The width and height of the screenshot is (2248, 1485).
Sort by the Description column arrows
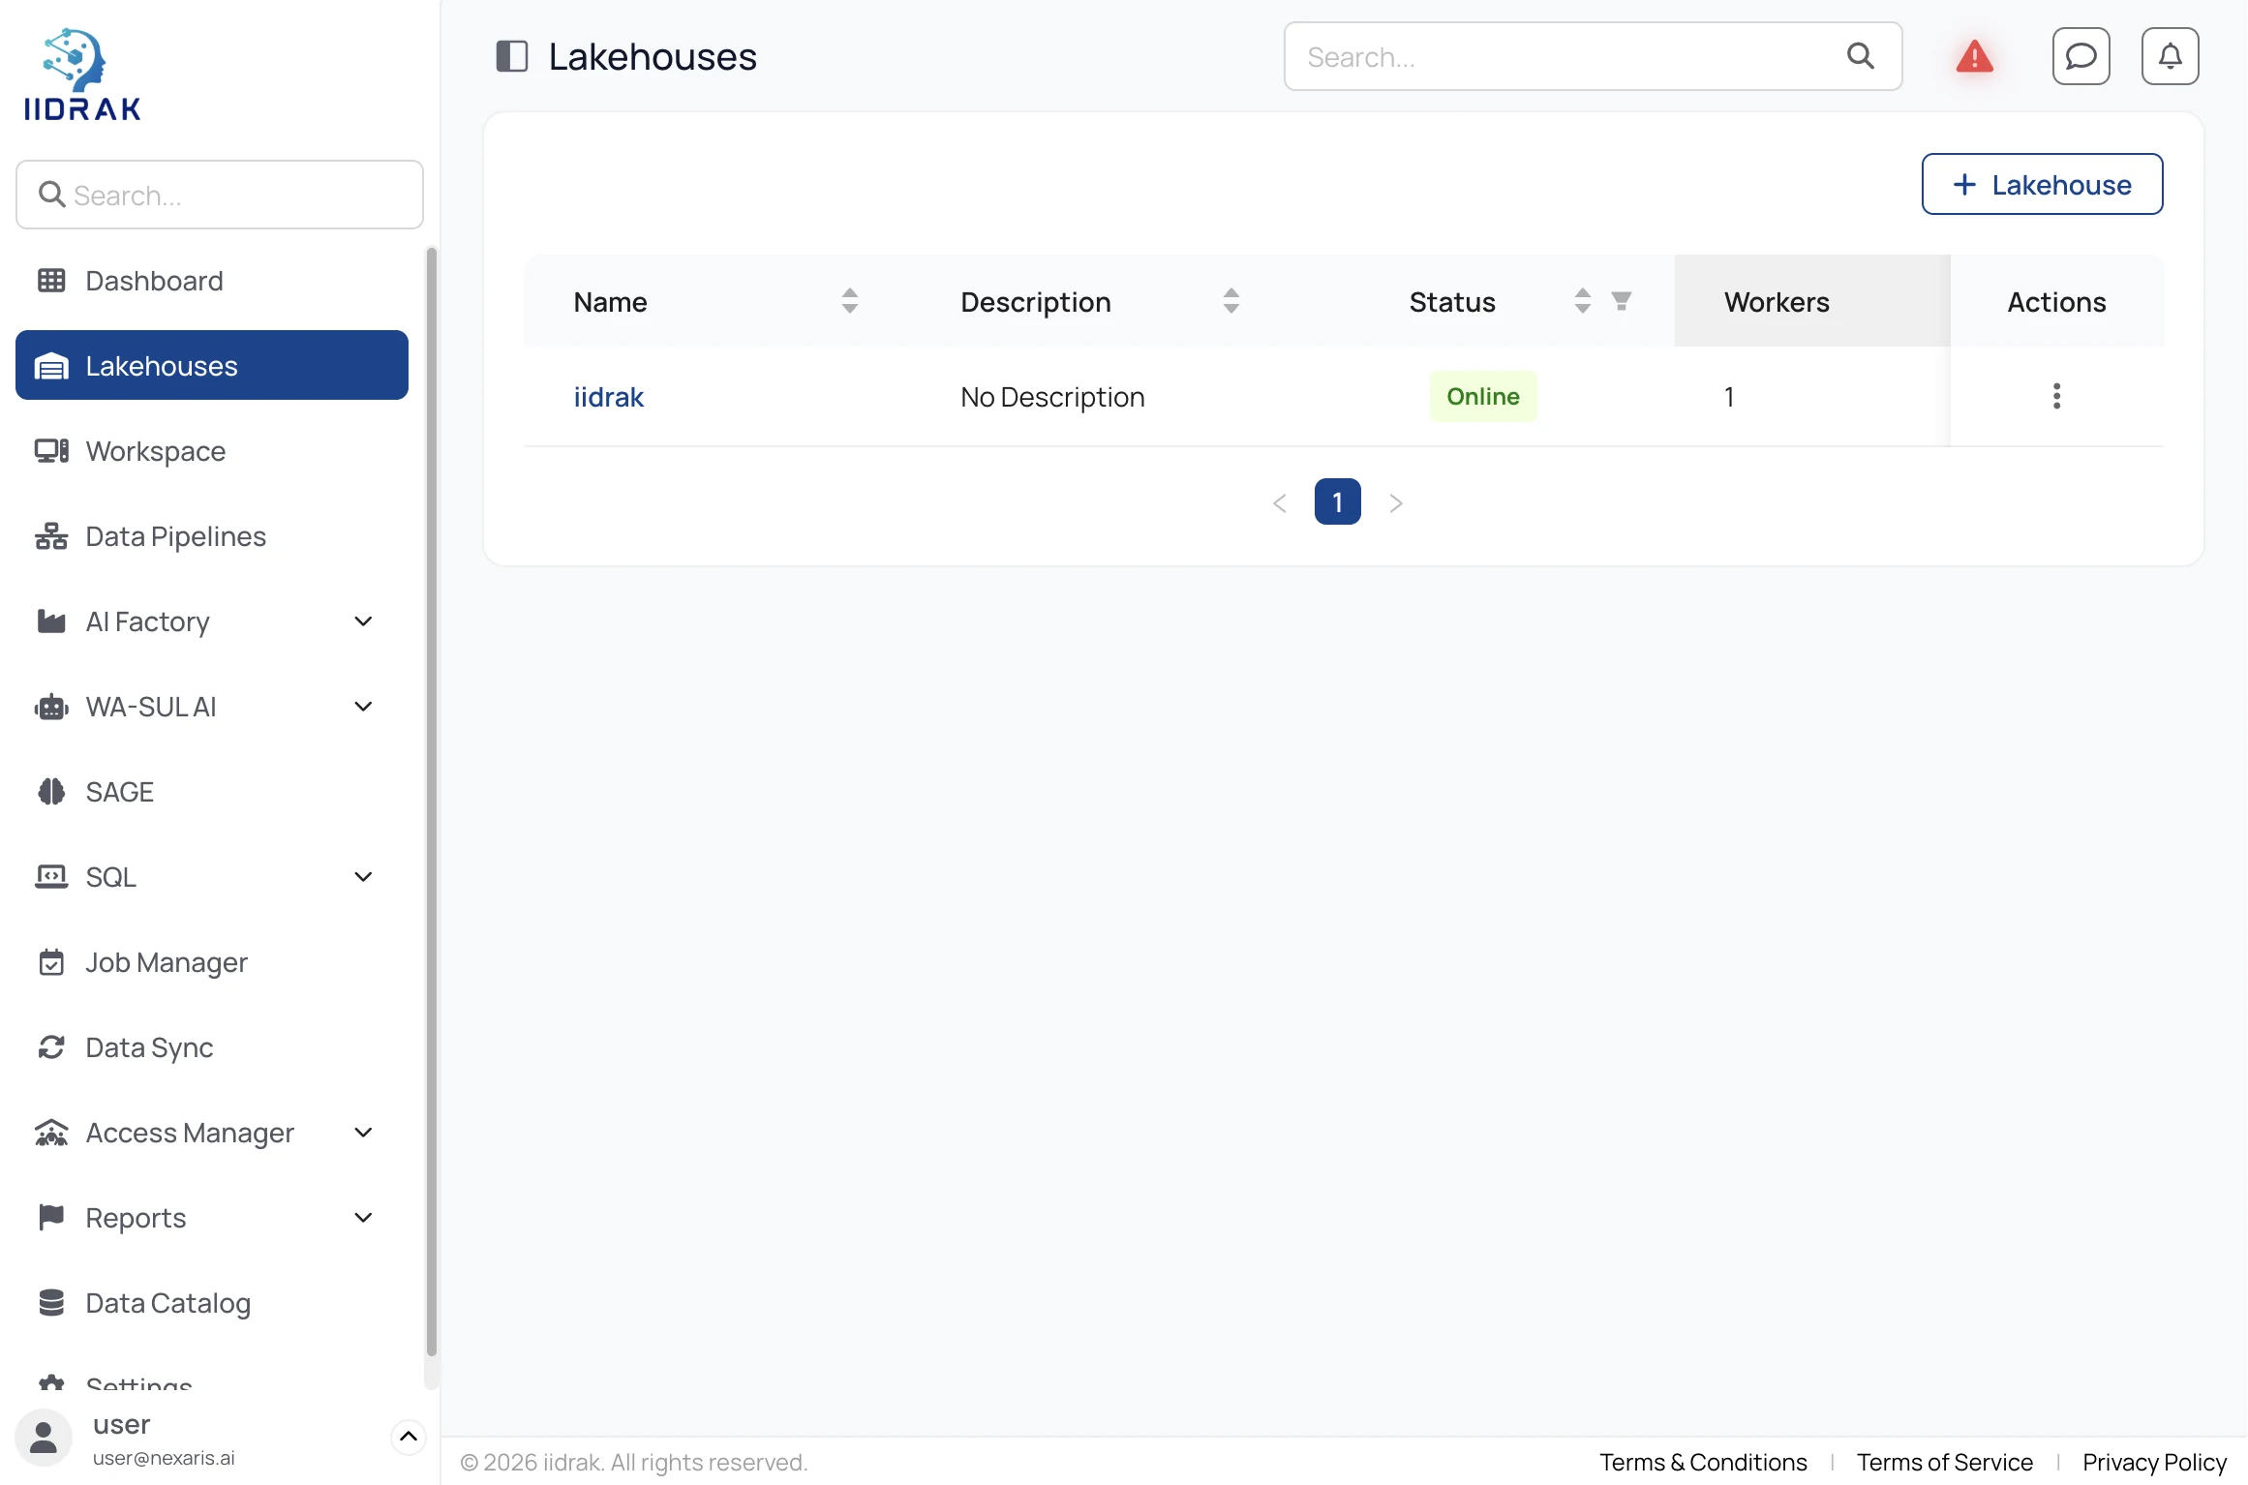tap(1230, 301)
